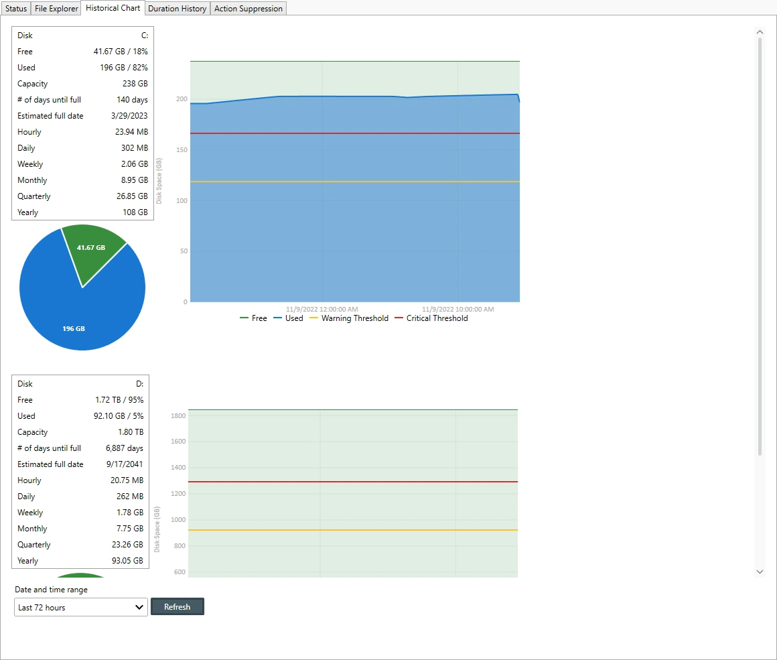The height and width of the screenshot is (660, 777).
Task: Toggle the Free series in the legend
Action: click(x=254, y=318)
